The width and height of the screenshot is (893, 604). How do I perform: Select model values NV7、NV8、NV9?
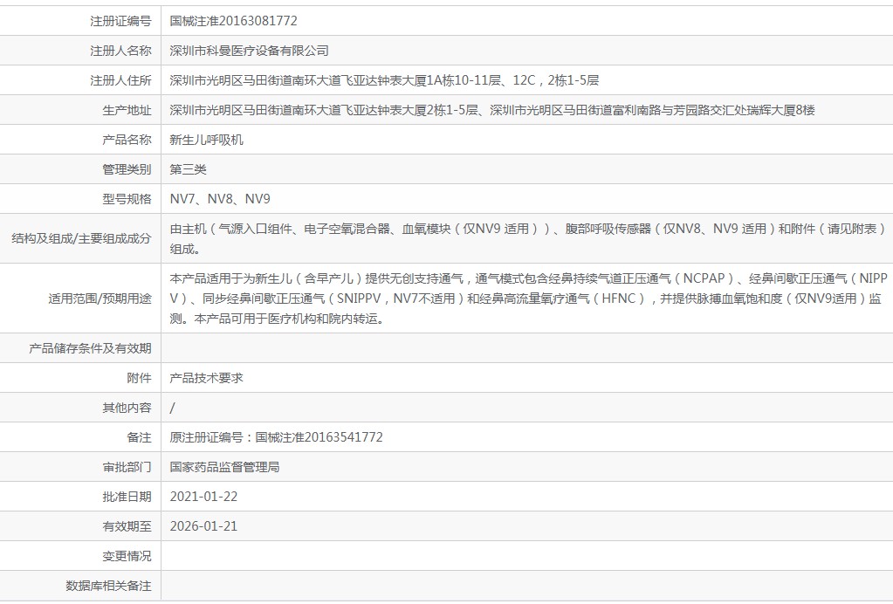coord(220,199)
